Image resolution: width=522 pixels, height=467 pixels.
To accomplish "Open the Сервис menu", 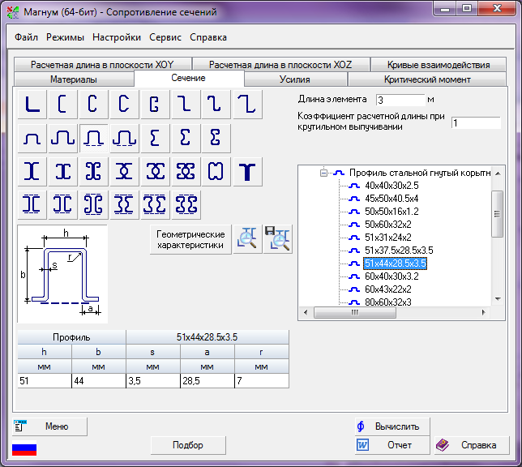I will tap(165, 37).
